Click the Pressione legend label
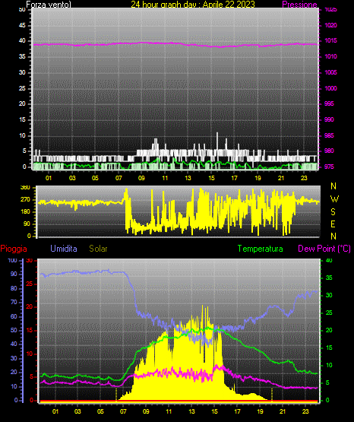 [x=299, y=5]
